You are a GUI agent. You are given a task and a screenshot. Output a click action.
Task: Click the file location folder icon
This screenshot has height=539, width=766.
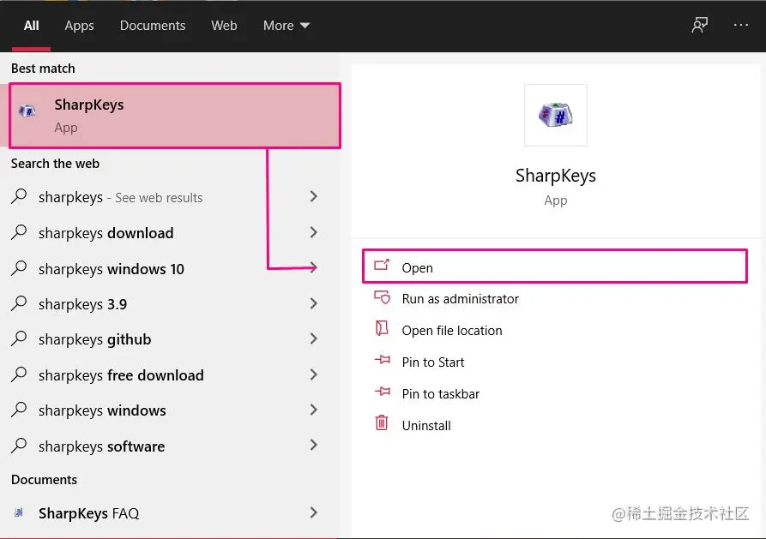[382, 328]
